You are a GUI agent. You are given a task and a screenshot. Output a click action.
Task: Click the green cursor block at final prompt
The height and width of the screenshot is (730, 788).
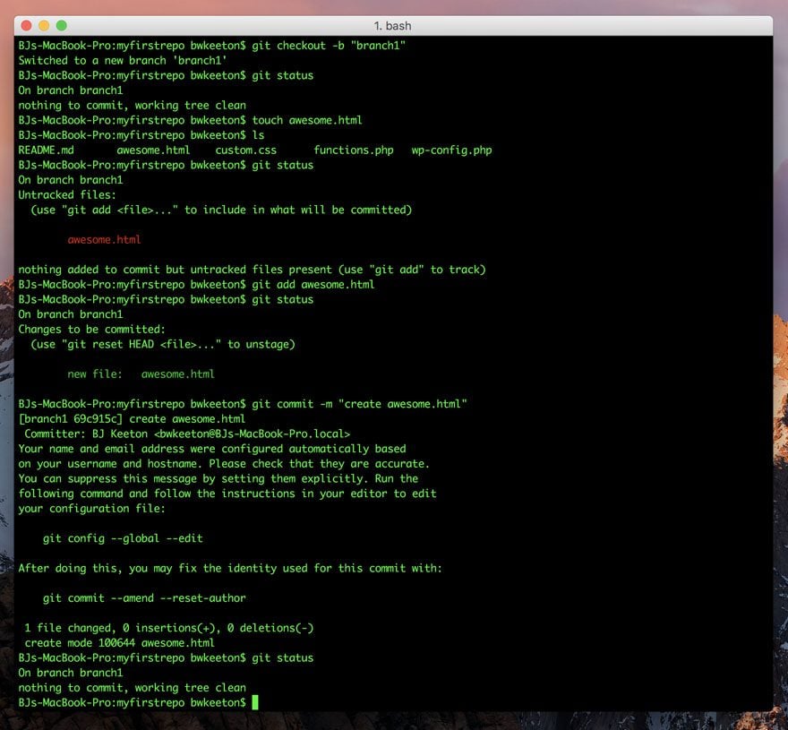coord(255,702)
